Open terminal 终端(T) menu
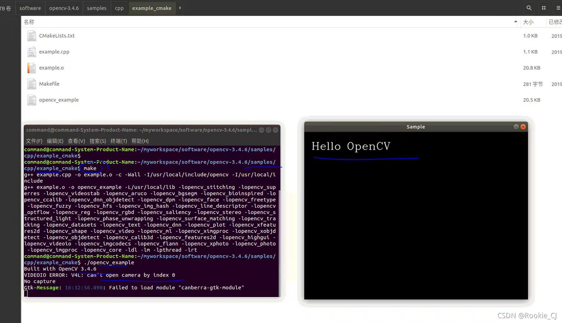 coord(118,141)
